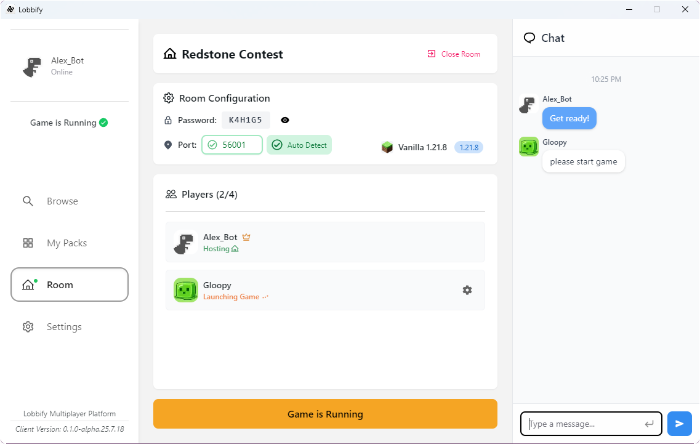This screenshot has height=444, width=700.
Task: Open the Browse page
Action: pyautogui.click(x=62, y=201)
